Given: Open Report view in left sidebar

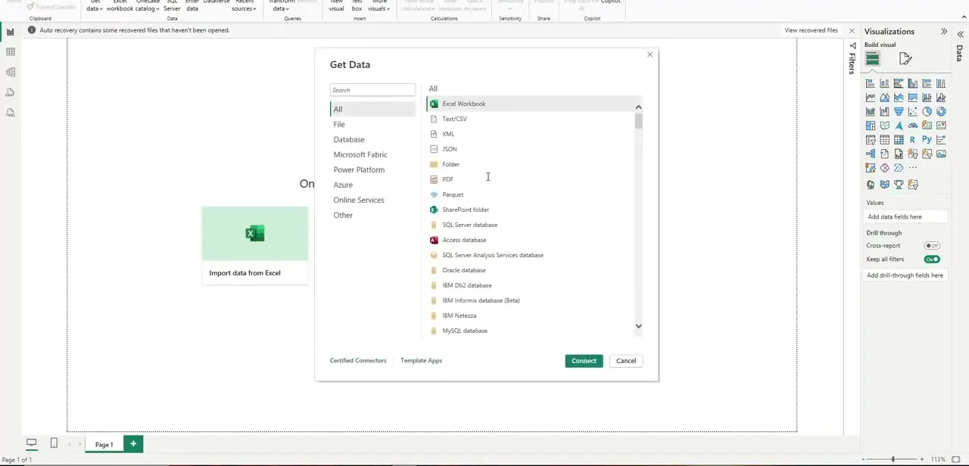Looking at the screenshot, I should (x=11, y=32).
